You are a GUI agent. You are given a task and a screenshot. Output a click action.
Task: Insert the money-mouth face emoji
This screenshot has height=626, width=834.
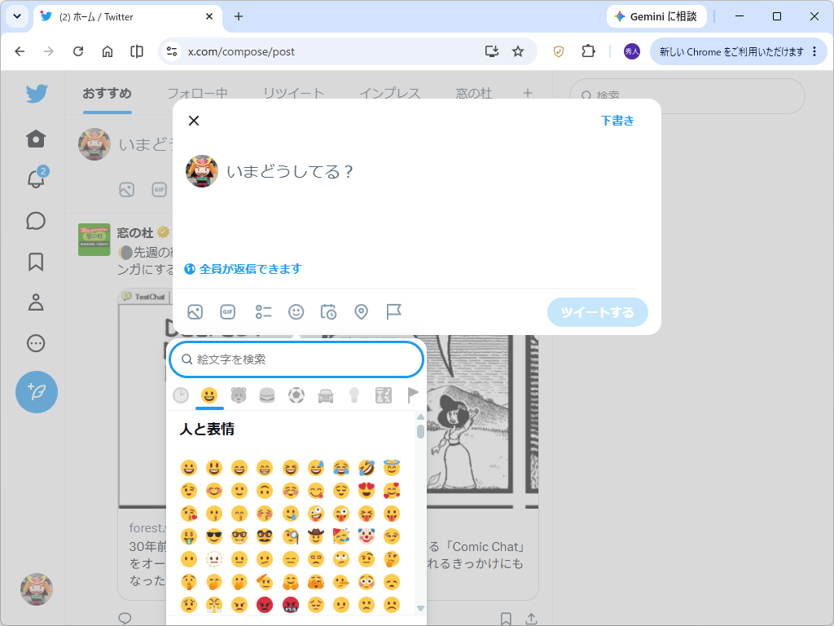pos(189,536)
